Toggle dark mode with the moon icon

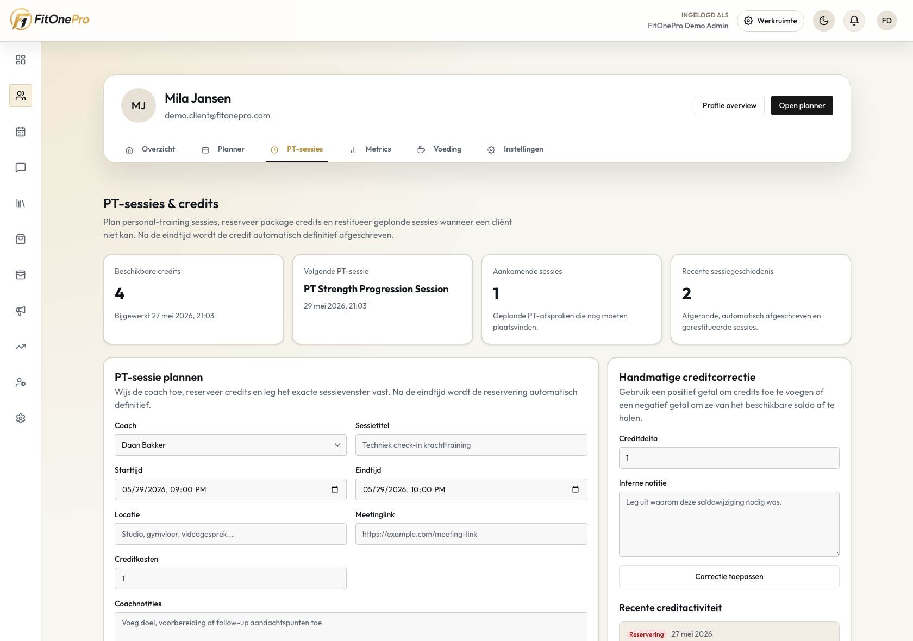824,21
